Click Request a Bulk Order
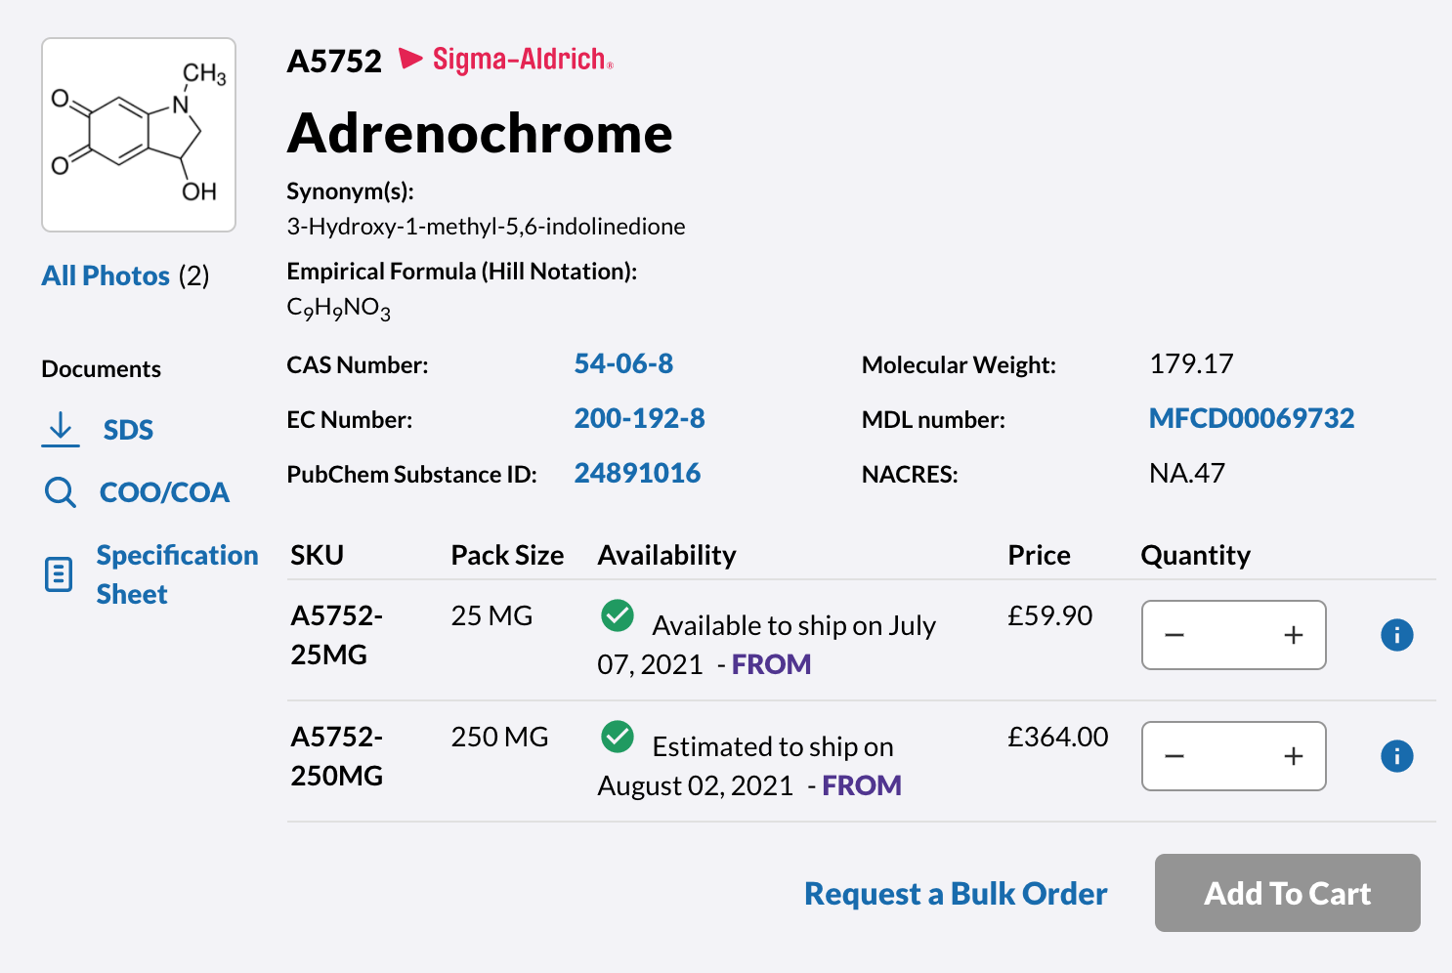Screen dimensions: 1452x973 point(955,893)
